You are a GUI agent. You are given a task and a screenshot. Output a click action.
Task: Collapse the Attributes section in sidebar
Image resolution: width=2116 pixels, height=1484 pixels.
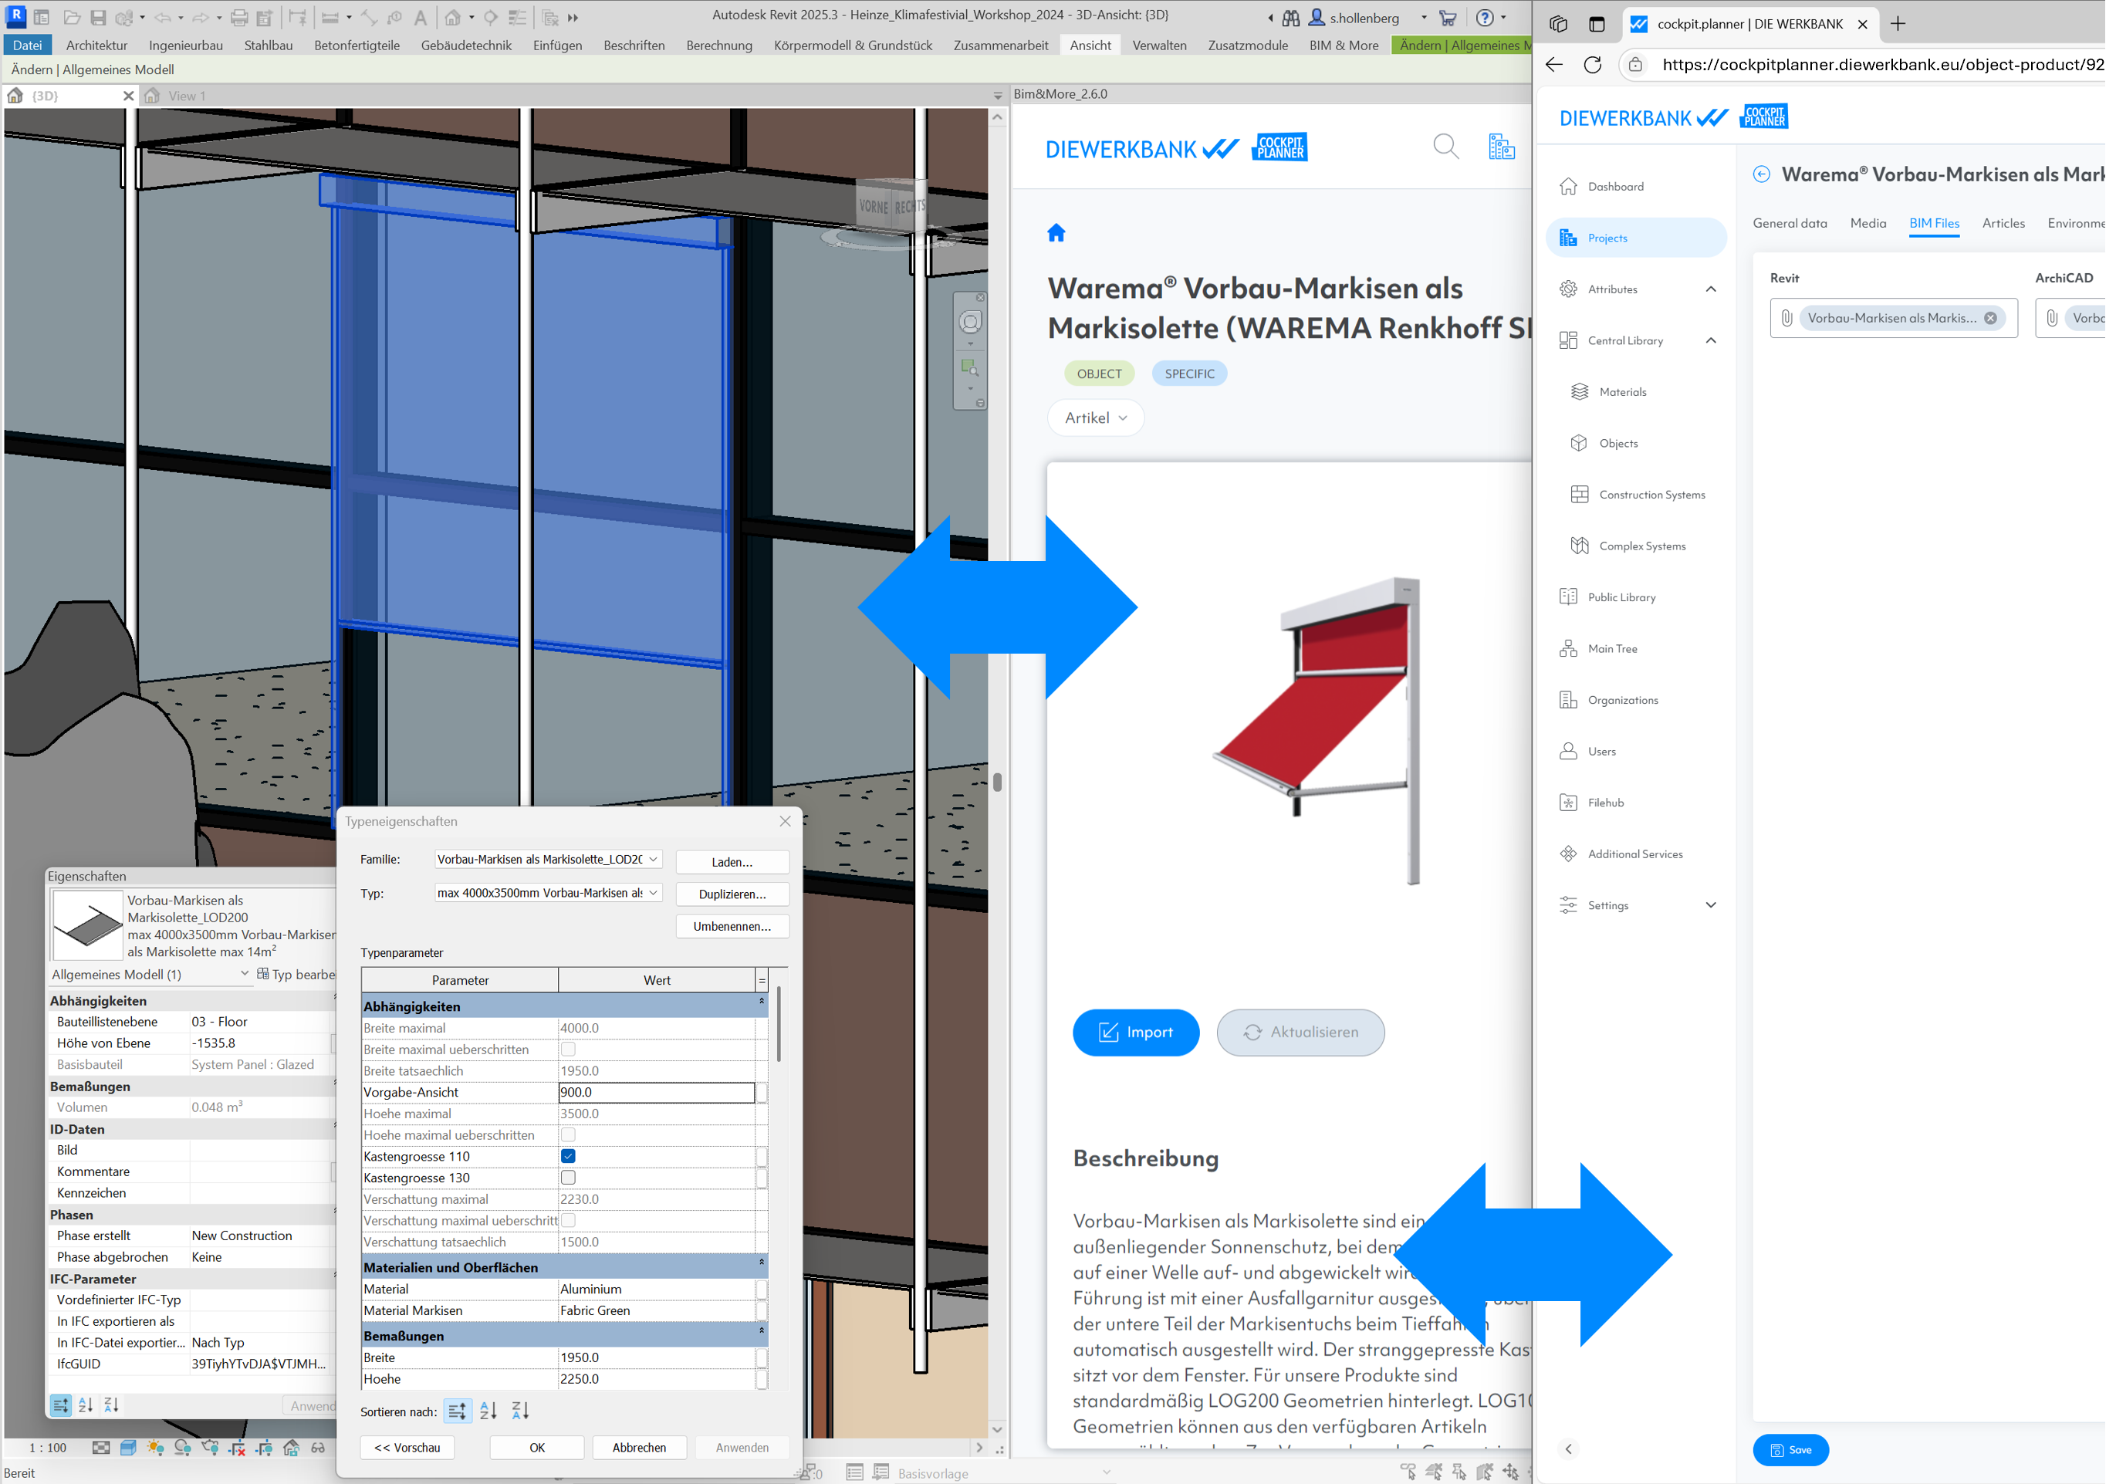coord(1711,289)
